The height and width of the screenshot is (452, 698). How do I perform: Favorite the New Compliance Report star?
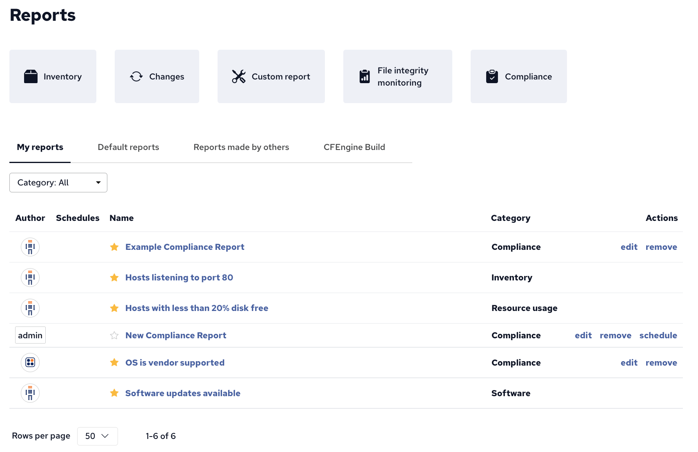[x=114, y=335]
